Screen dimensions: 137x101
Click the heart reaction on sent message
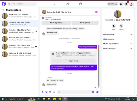tap(96, 49)
